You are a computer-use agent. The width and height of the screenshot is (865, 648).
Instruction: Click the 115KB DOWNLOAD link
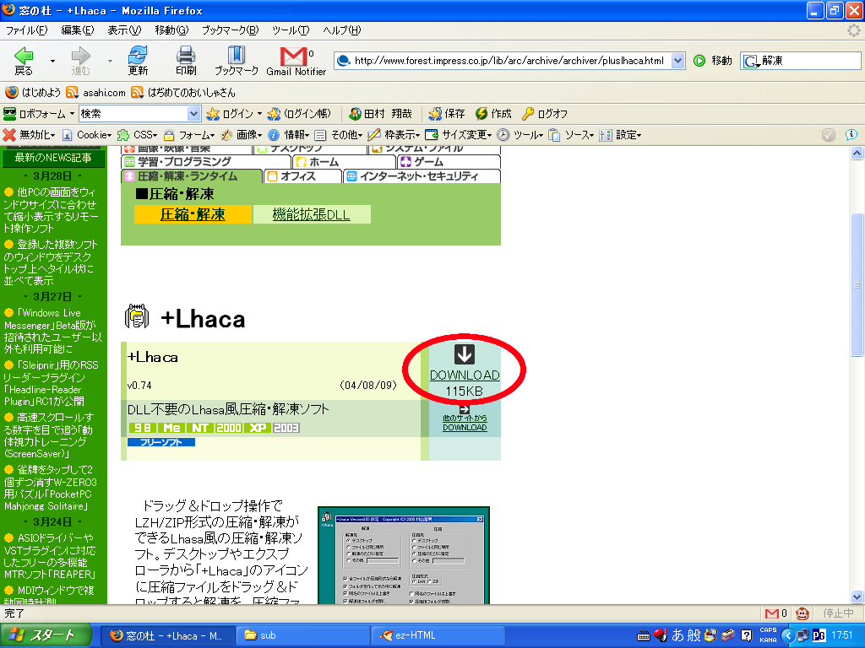click(465, 375)
